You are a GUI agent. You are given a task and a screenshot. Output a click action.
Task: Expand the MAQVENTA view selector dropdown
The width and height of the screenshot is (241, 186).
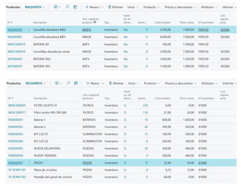click(43, 7)
